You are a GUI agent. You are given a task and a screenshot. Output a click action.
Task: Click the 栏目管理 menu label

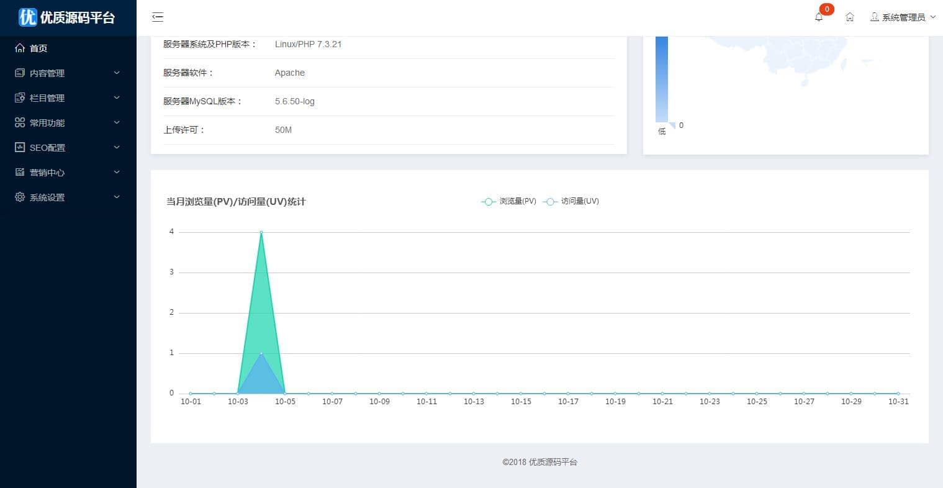pyautogui.click(x=47, y=98)
